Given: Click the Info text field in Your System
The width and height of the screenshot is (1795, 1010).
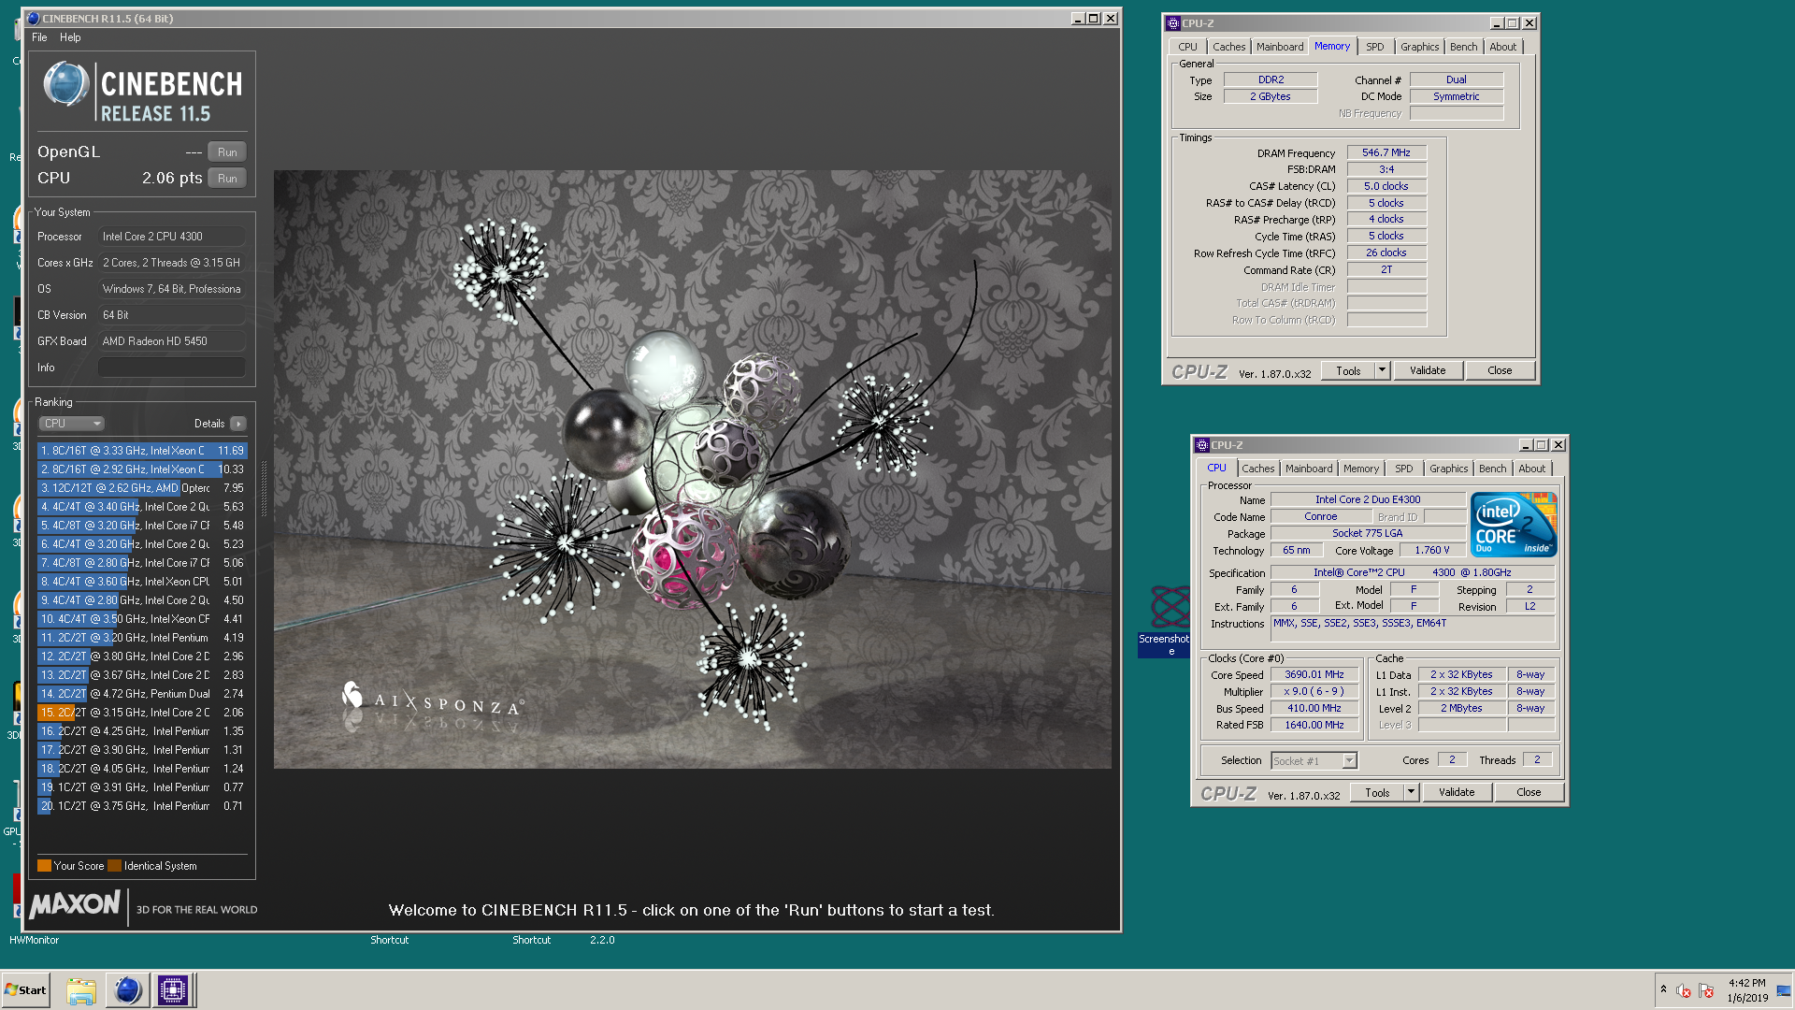Looking at the screenshot, I should 172,368.
